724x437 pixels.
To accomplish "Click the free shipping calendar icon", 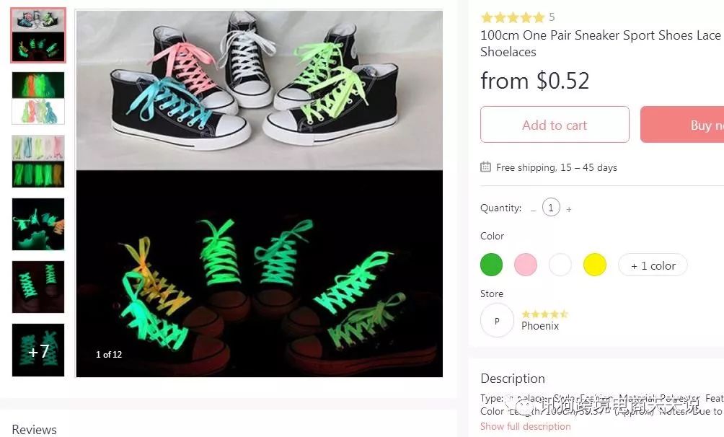I will pyautogui.click(x=486, y=167).
